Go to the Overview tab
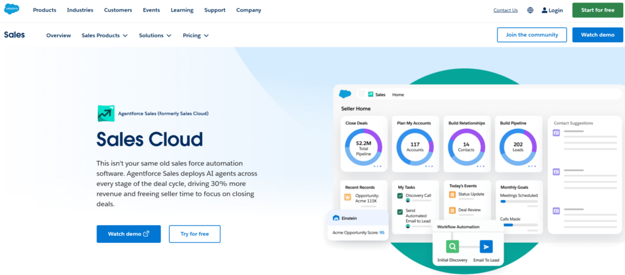 pyautogui.click(x=59, y=35)
